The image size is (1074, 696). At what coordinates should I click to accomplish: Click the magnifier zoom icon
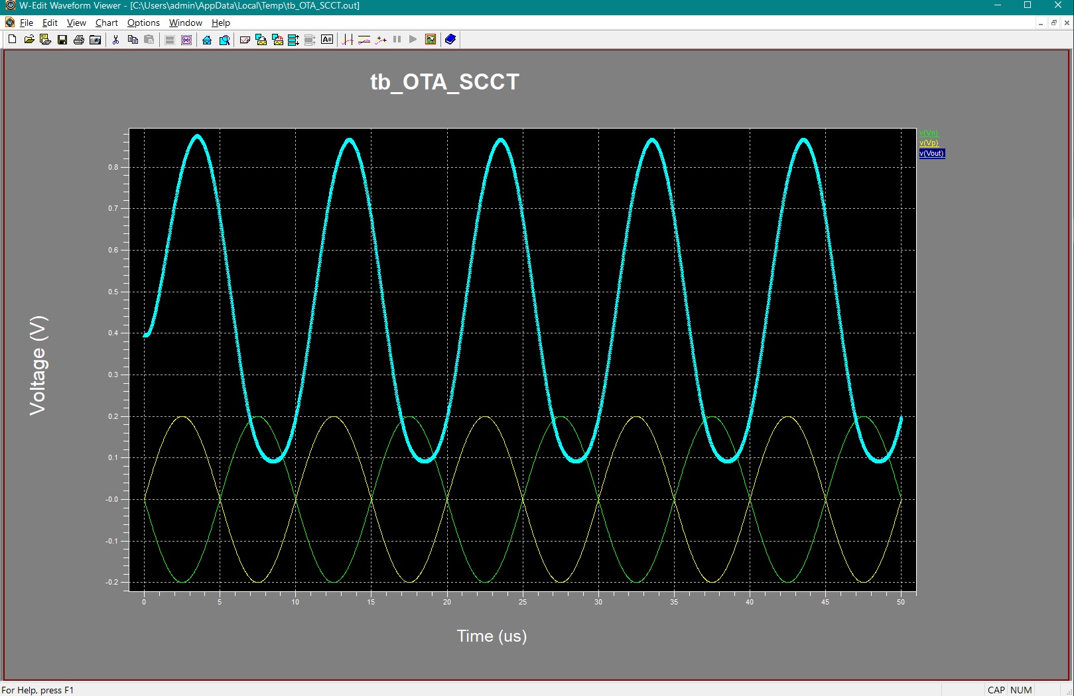pos(224,40)
